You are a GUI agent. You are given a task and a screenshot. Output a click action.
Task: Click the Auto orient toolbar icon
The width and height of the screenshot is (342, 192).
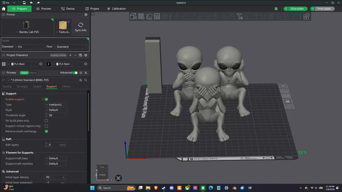click(x=149, y=16)
